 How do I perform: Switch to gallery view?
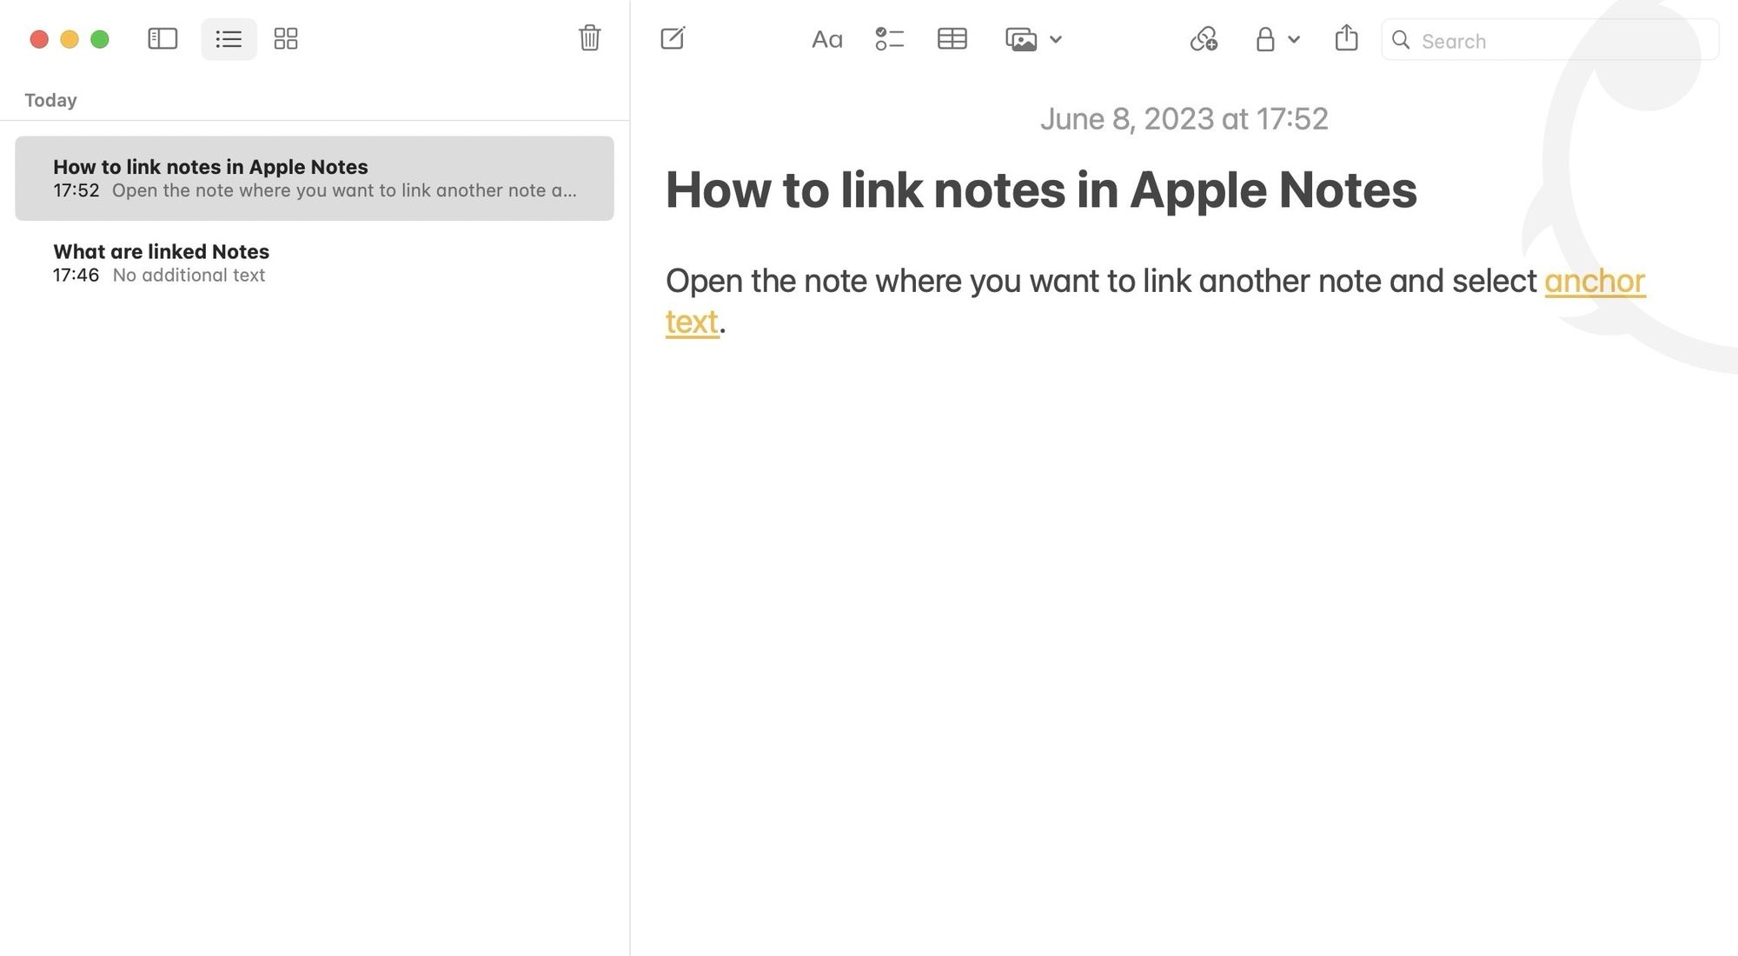pyautogui.click(x=286, y=39)
